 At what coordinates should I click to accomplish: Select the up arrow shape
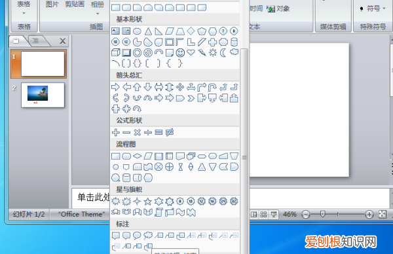pyautogui.click(x=137, y=87)
